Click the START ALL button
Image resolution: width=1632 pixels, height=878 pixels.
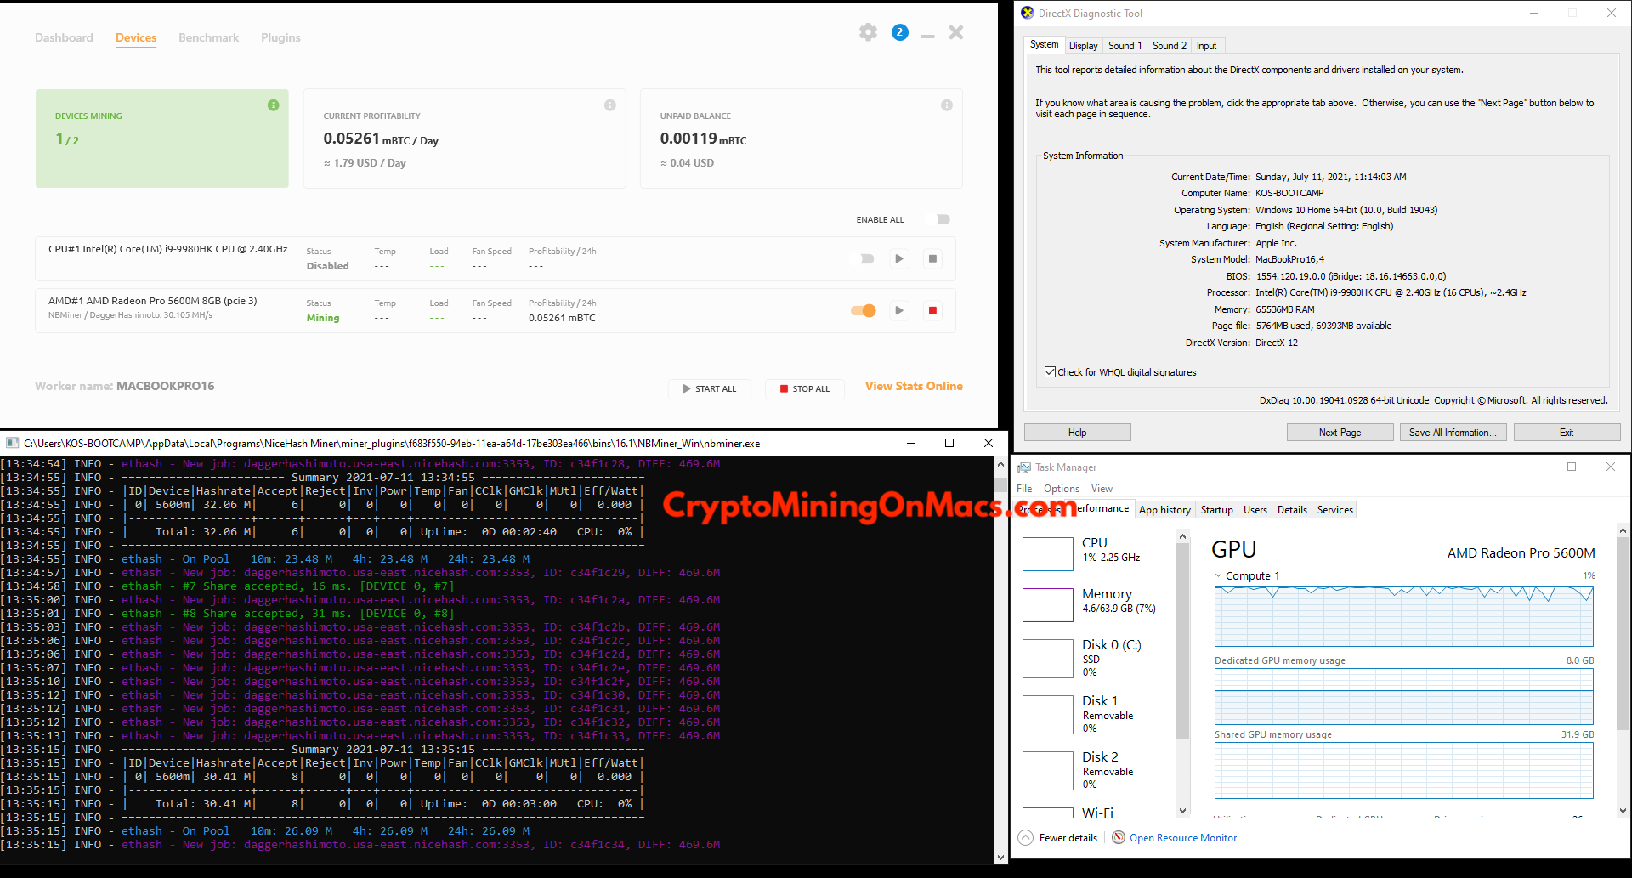pyautogui.click(x=710, y=388)
